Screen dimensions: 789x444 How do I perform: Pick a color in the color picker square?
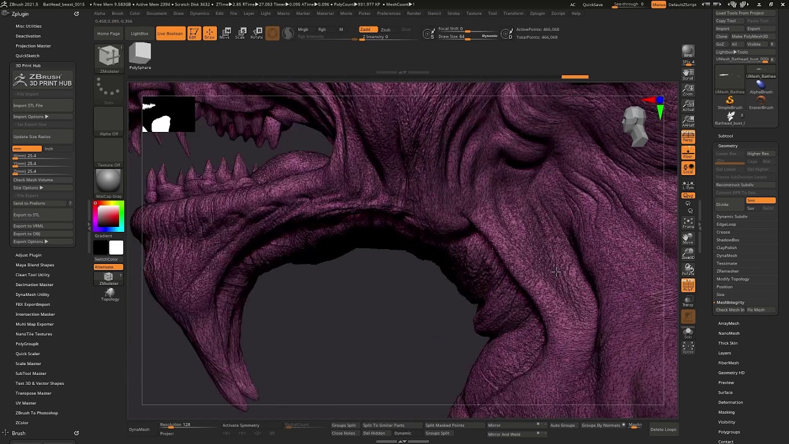pos(108,216)
